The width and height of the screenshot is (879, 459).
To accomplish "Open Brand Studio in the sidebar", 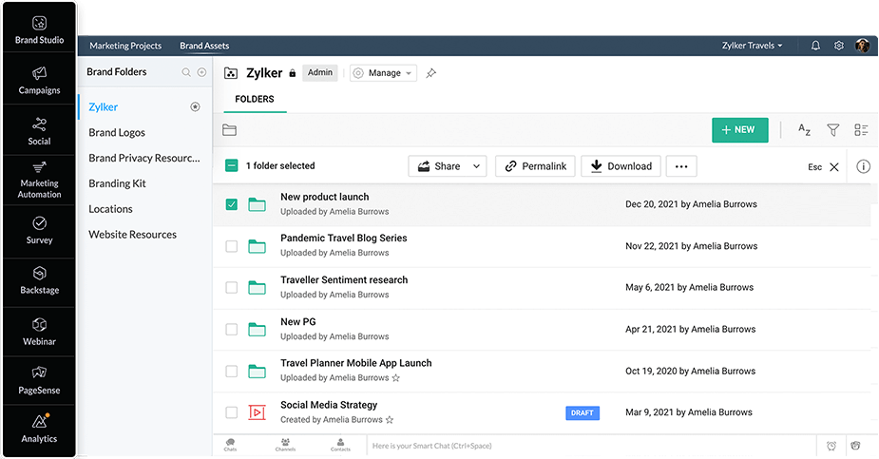I will point(39,29).
